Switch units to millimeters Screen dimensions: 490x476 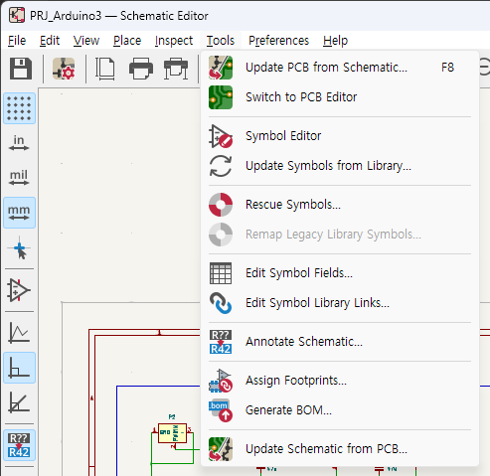pos(19,213)
